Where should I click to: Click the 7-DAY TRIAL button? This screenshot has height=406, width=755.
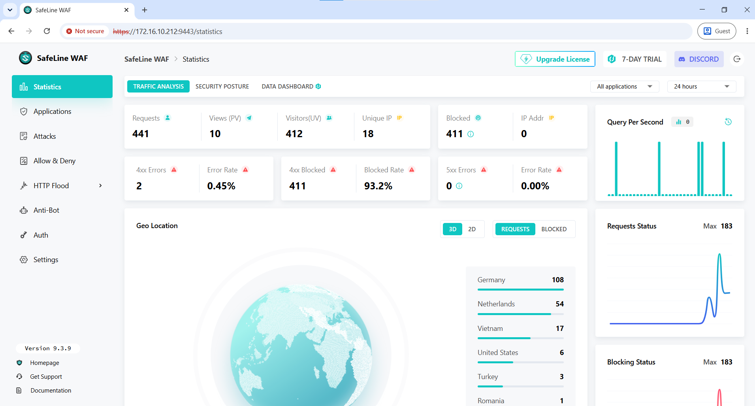pyautogui.click(x=635, y=59)
